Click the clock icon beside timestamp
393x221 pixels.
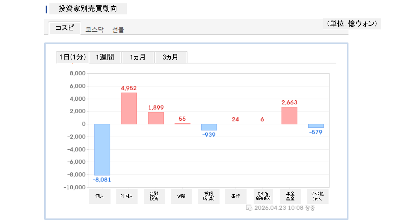249,208
